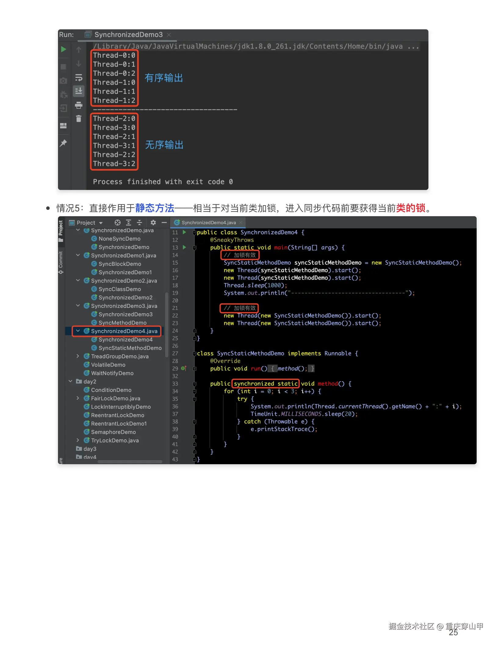Collapse the SynchronizedDemo2.java tree node
The height and width of the screenshot is (645, 498).
78,280
